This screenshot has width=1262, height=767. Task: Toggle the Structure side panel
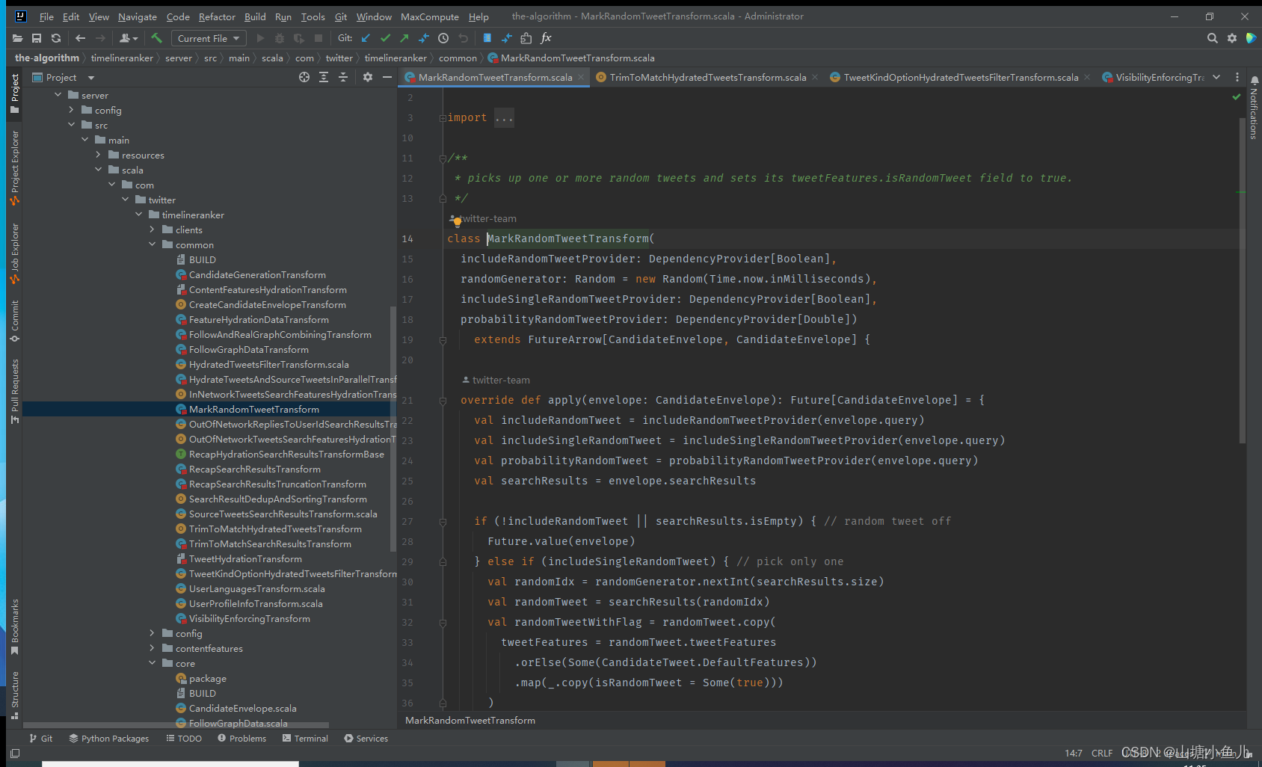[x=15, y=695]
